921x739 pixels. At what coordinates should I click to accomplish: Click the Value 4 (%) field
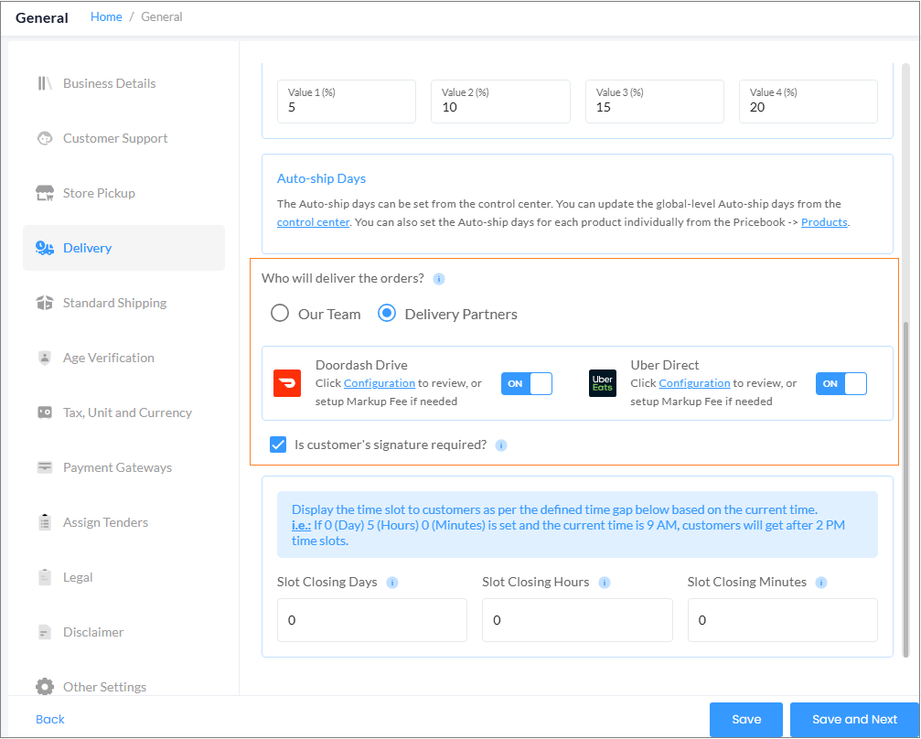tap(809, 102)
